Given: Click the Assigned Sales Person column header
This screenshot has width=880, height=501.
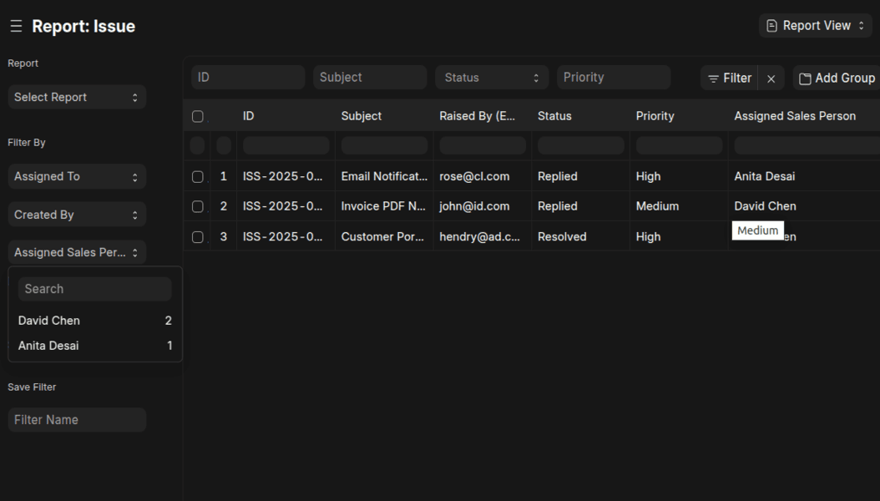Looking at the screenshot, I should [x=795, y=116].
